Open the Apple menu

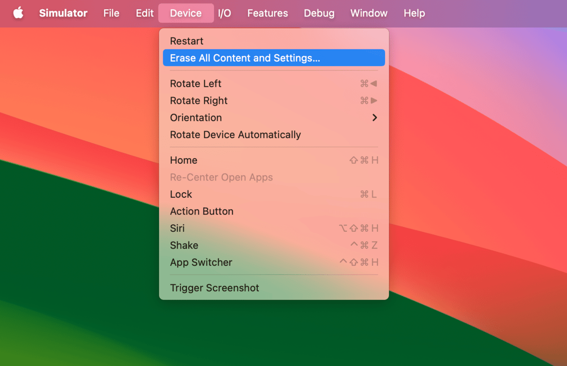coord(19,13)
